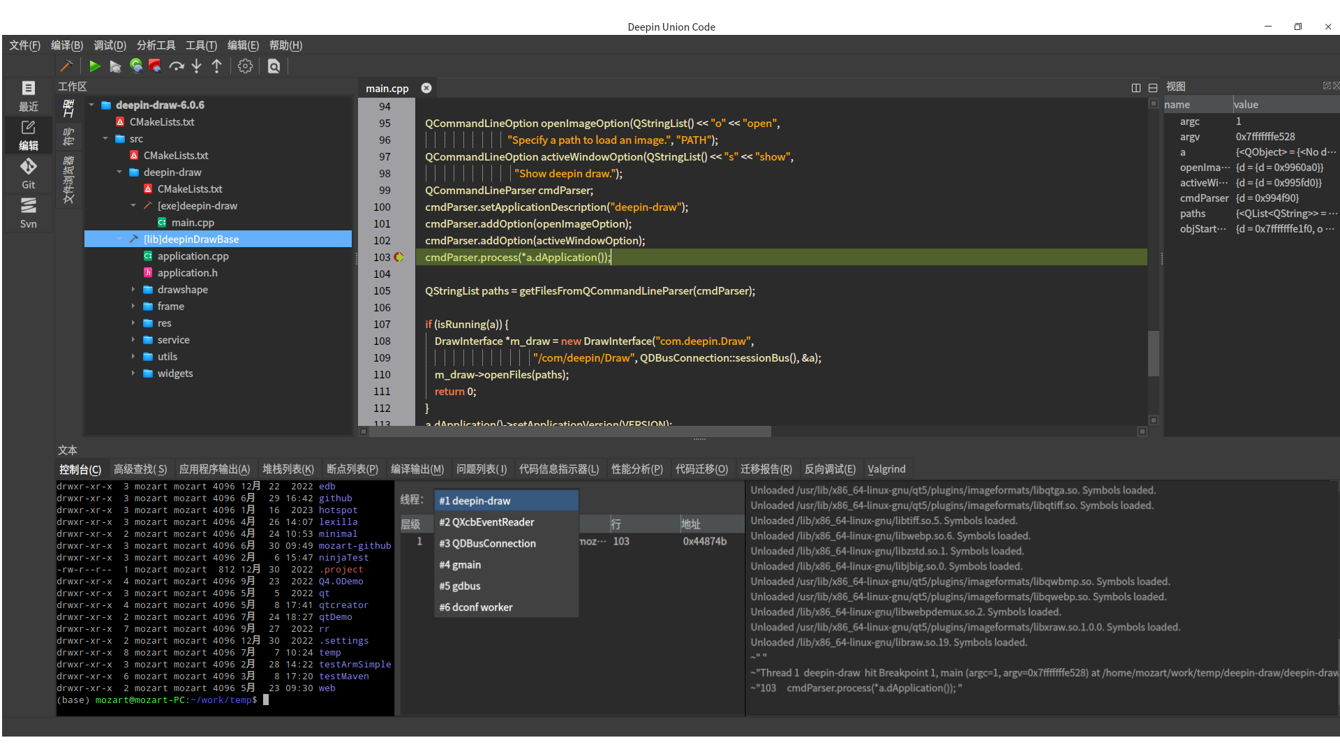This screenshot has height=754, width=1340.
Task: Select the #2 QXcbEventReader thread
Action: (486, 522)
